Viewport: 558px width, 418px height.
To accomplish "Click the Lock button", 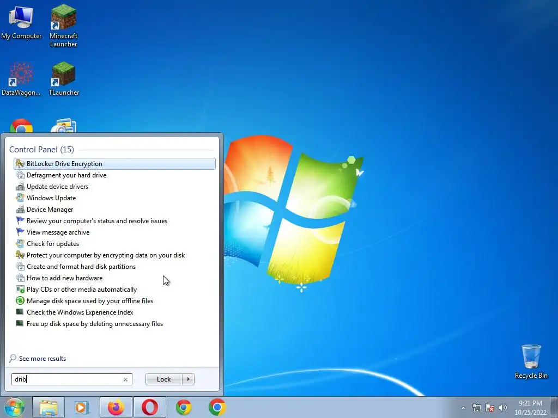I will (x=163, y=379).
